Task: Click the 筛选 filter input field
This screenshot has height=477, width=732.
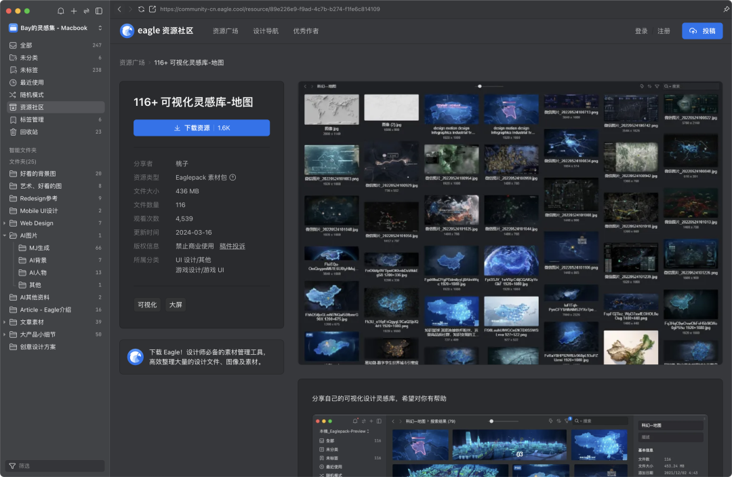Action: click(55, 465)
